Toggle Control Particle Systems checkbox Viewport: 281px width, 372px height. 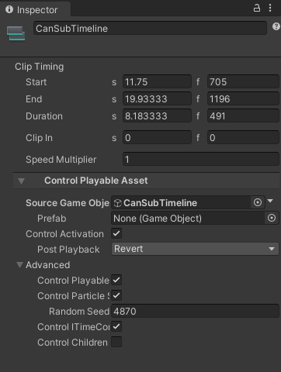(116, 295)
